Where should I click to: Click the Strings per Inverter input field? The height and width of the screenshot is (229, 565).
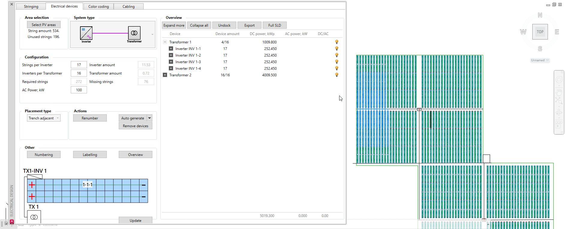pos(79,65)
